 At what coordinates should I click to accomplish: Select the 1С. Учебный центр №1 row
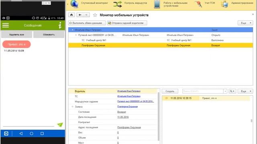161,40
